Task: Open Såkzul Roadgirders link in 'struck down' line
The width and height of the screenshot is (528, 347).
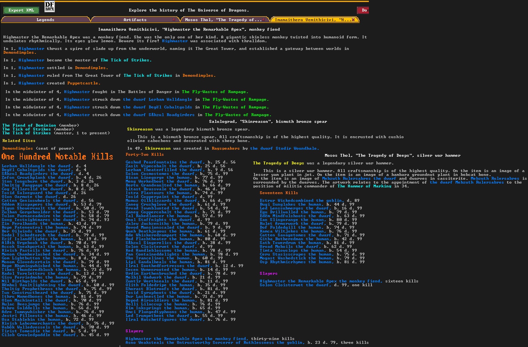Action: tap(159, 115)
